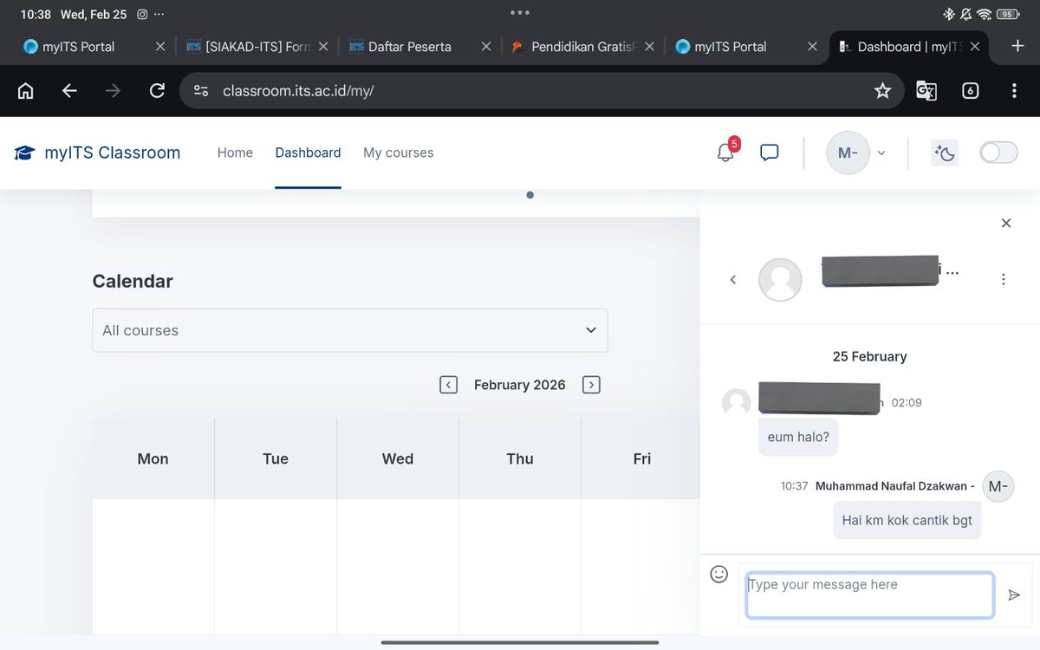Click the 25 February date label

tap(869, 356)
